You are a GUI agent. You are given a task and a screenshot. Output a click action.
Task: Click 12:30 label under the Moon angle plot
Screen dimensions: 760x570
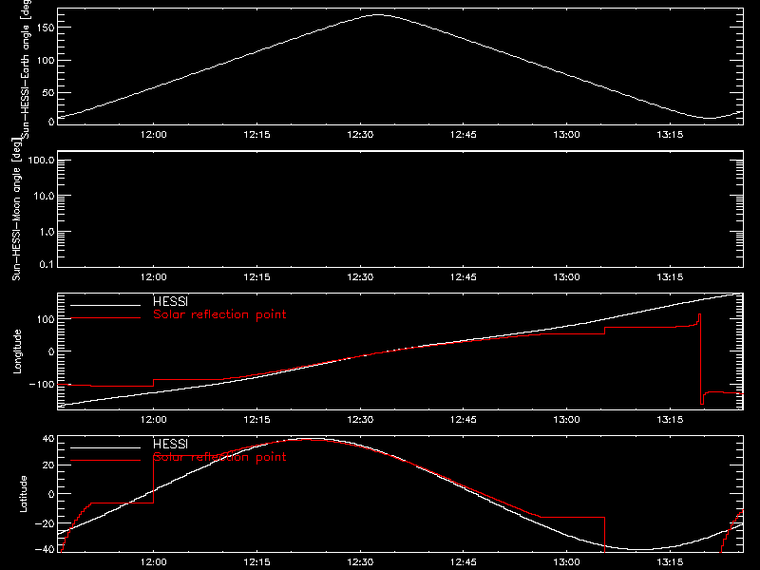[360, 277]
